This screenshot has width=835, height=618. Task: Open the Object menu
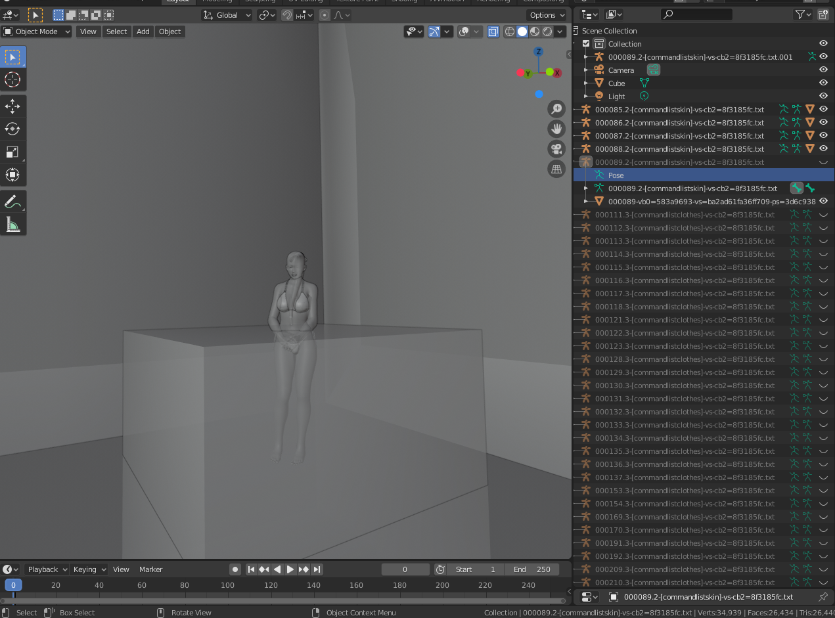(169, 32)
